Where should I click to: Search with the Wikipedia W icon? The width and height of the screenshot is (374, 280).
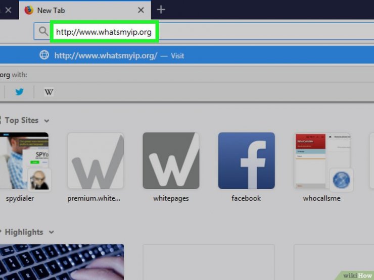[x=49, y=92]
